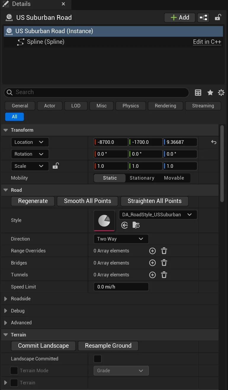The image size is (228, 390).
Task: Click the Spline component icon
Action: tap(20, 42)
